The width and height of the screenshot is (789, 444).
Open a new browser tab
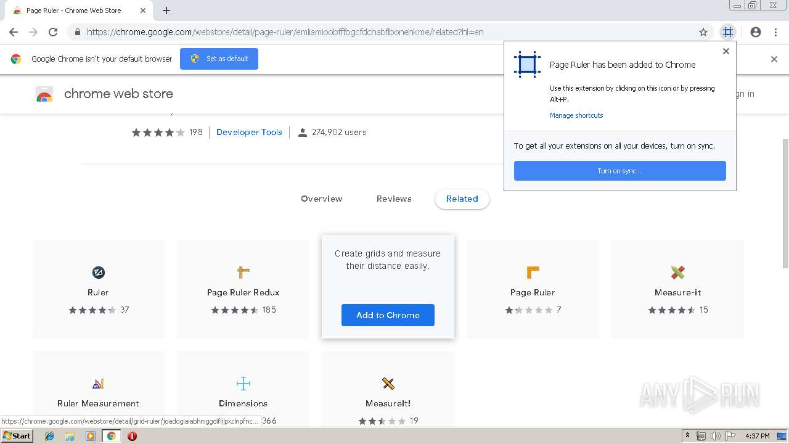166,10
